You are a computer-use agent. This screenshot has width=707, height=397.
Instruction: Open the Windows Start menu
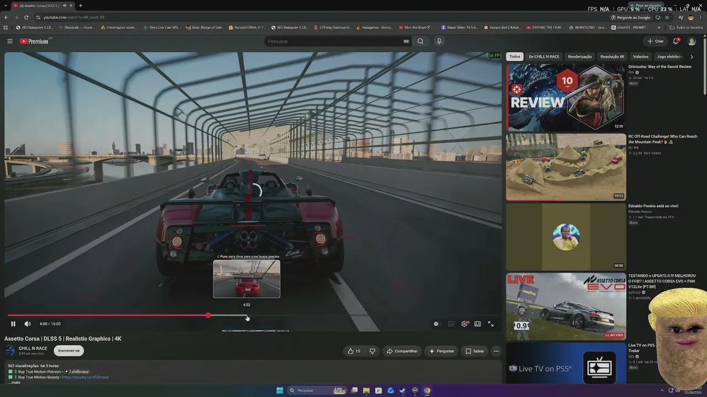tap(280, 390)
